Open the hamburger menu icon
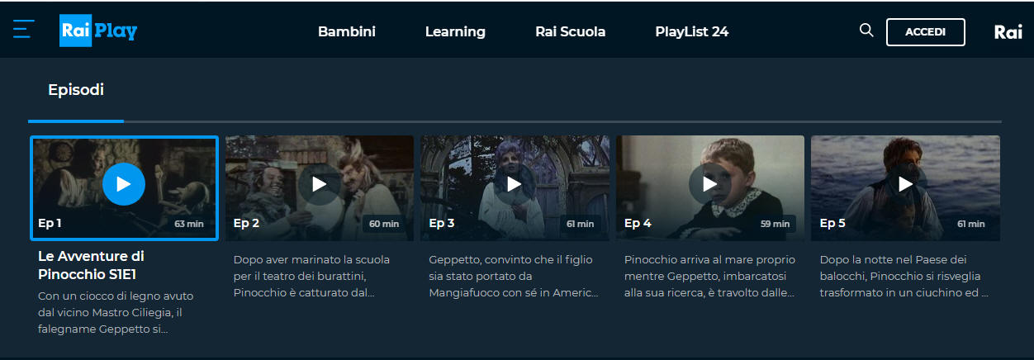 [x=23, y=30]
